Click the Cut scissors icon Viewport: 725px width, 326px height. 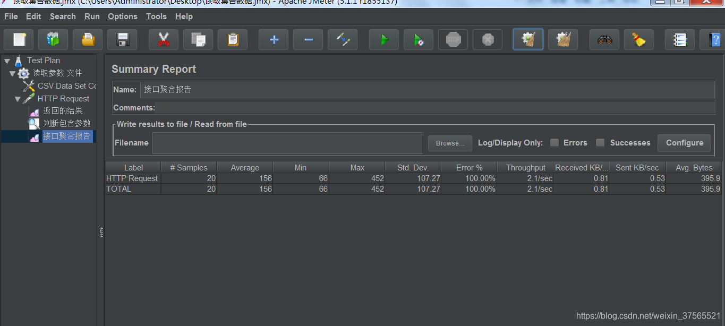pos(164,39)
